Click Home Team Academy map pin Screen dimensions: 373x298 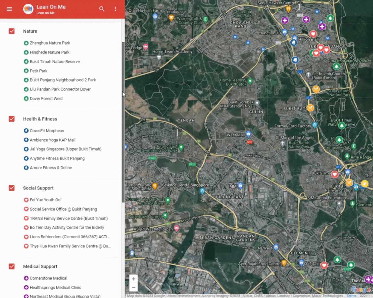[x=159, y=58]
